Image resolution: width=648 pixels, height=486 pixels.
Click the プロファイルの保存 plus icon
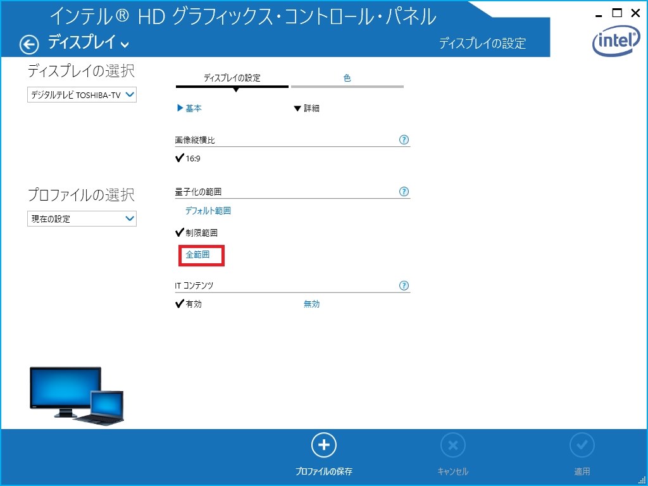pyautogui.click(x=323, y=445)
